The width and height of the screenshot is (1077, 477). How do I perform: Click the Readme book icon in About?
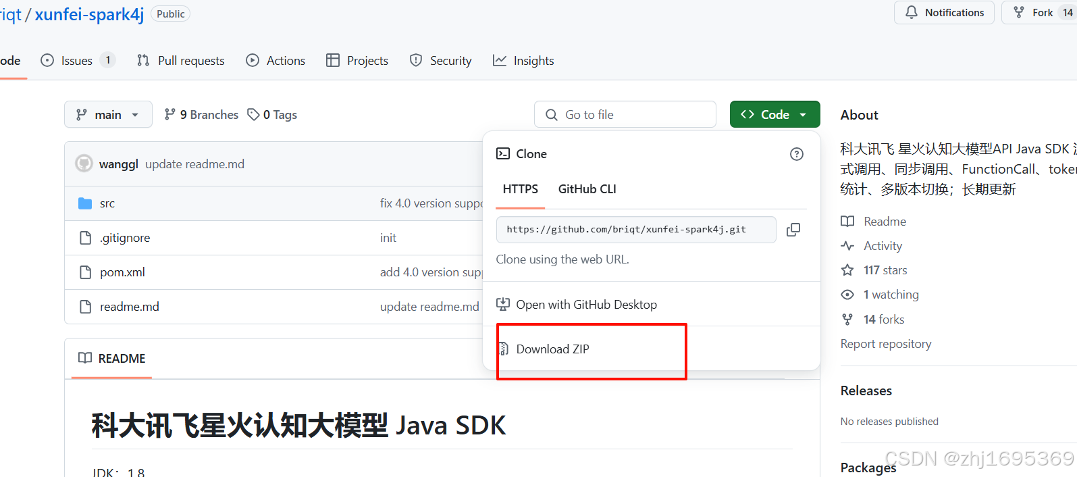(847, 222)
